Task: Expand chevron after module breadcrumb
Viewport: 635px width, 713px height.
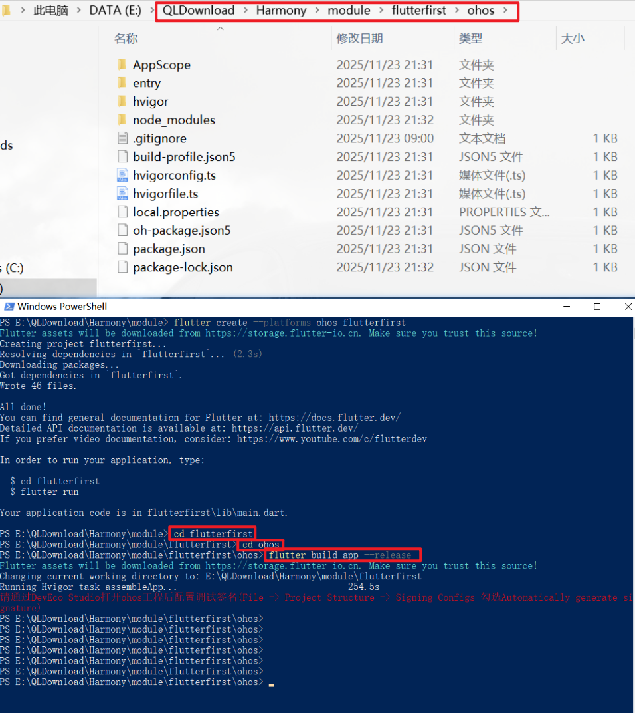Action: [x=381, y=10]
